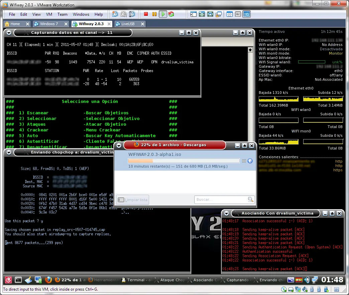Select the Capturando taskbar entry
Viewport: 349px width, 295px height.
pos(236,280)
